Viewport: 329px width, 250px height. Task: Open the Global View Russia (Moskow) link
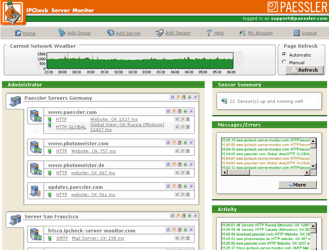pyautogui.click(x=127, y=127)
